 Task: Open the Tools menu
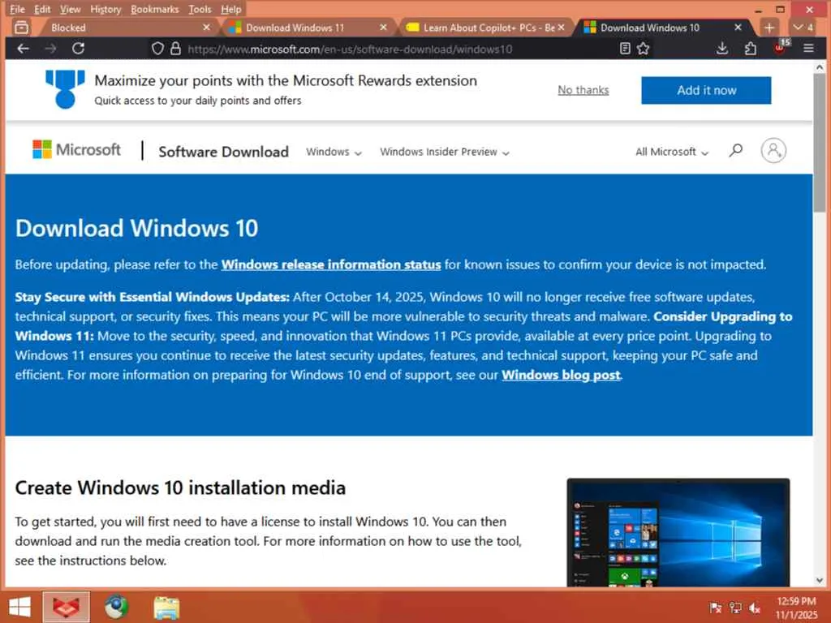click(200, 9)
